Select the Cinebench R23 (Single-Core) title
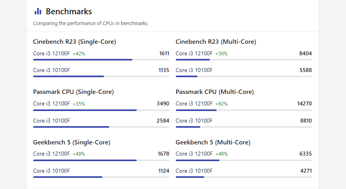The height and width of the screenshot is (189, 346). click(x=74, y=42)
